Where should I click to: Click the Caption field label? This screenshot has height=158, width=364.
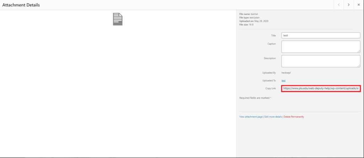pos(272,44)
